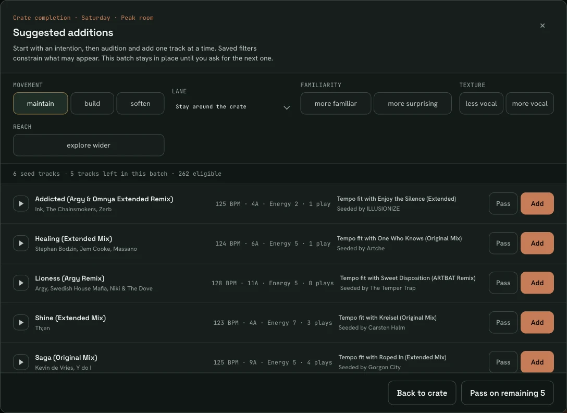Click Tempo fit with Kreisel (Original Mix)
The height and width of the screenshot is (413, 567).
(x=387, y=318)
